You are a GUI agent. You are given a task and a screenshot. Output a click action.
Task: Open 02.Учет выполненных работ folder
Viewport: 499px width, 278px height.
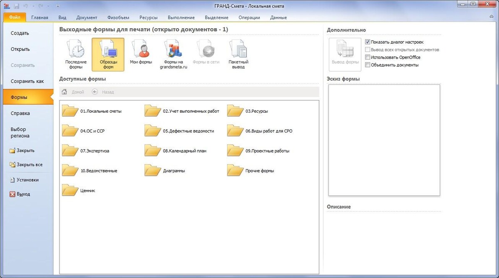(182, 111)
